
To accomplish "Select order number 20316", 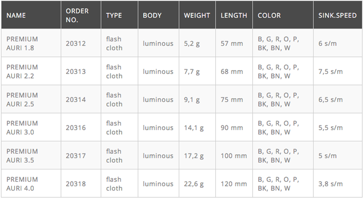I will (x=76, y=128).
